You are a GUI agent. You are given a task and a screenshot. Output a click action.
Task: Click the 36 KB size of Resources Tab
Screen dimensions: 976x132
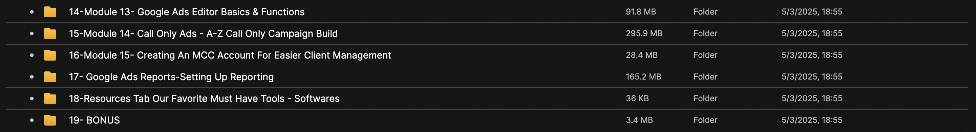tap(637, 98)
